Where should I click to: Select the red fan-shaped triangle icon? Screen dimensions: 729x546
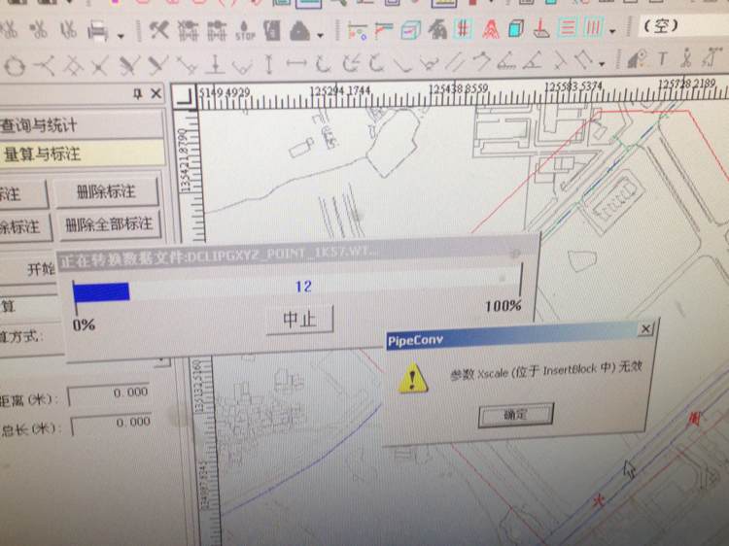491,29
